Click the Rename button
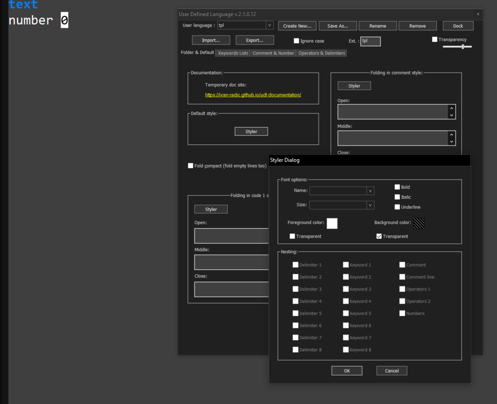The width and height of the screenshot is (497, 404). pos(378,26)
